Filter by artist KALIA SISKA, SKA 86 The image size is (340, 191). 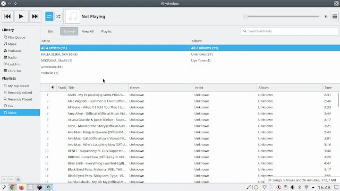pos(115,54)
